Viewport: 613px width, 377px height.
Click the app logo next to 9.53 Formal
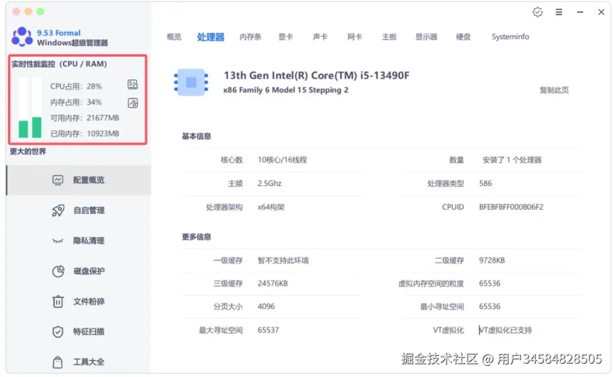(x=22, y=37)
